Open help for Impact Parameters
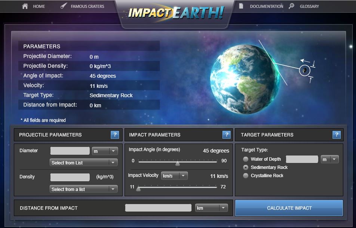The image size is (356, 228). point(226,135)
